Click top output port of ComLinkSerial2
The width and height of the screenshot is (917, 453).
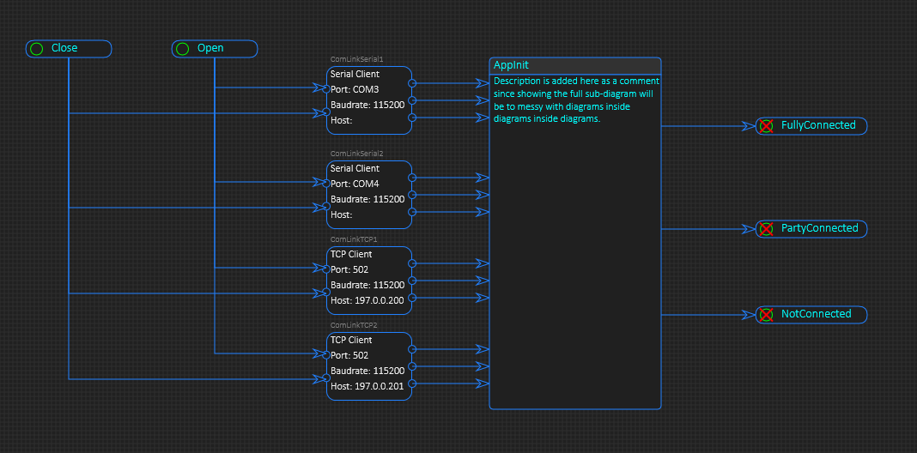tap(412, 177)
